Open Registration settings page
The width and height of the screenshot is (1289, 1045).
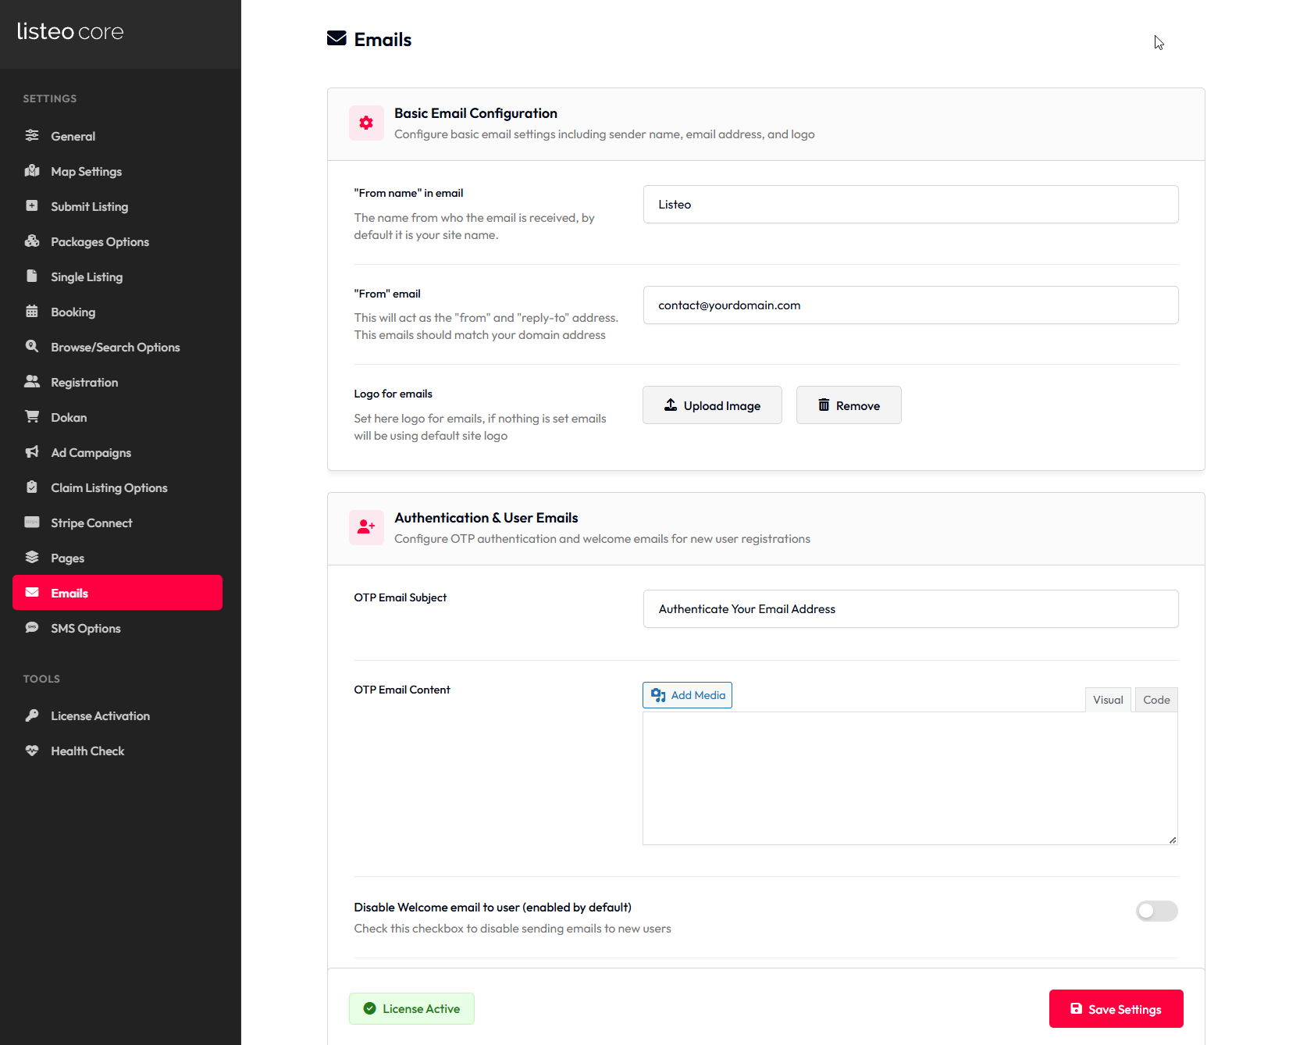coord(84,382)
